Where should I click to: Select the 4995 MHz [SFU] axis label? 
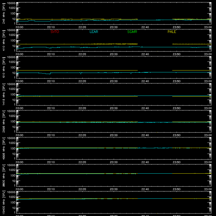4,148
